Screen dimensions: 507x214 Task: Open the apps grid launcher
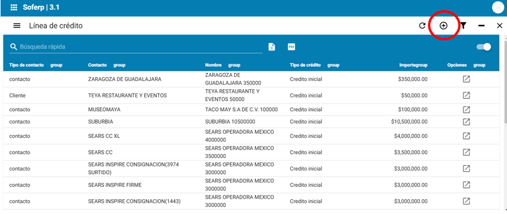click(x=14, y=8)
